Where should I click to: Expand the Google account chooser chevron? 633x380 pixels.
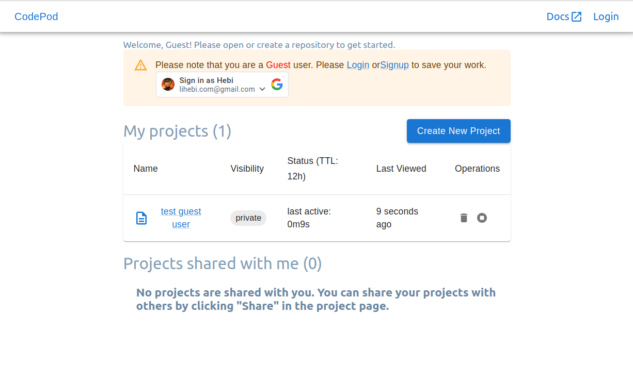pos(262,89)
